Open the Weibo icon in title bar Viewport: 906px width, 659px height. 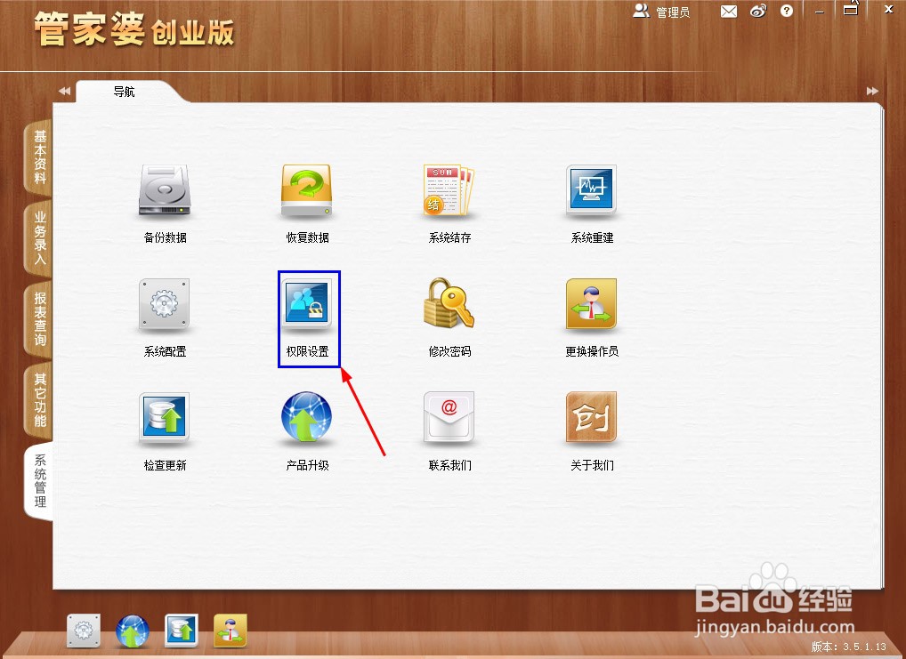(758, 11)
